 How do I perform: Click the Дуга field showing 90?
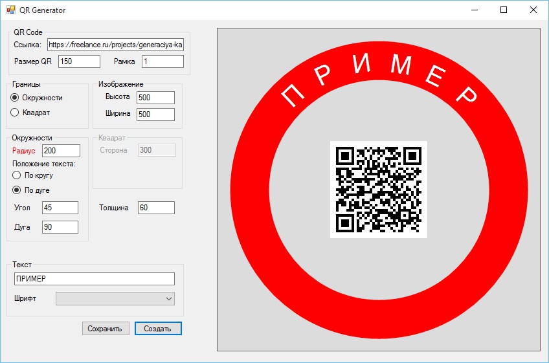pyautogui.click(x=60, y=227)
